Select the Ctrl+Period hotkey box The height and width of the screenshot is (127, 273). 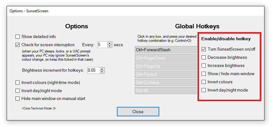[x=166, y=74]
